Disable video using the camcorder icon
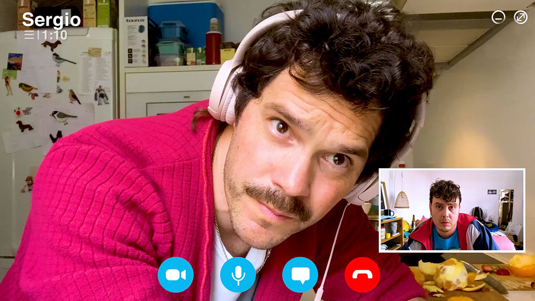The height and width of the screenshot is (301, 535). 176,275
